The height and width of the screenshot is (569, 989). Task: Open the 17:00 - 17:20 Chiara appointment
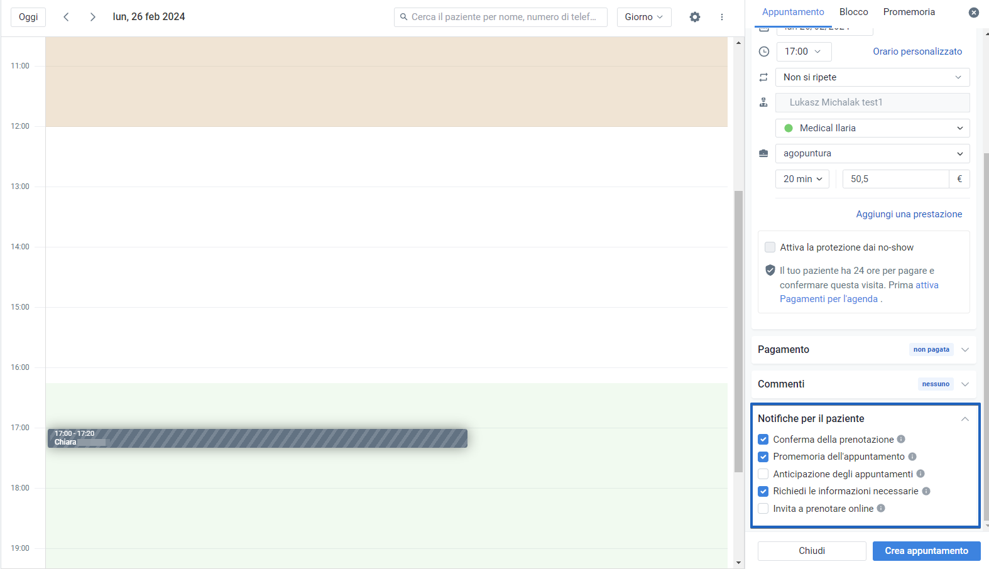(258, 438)
